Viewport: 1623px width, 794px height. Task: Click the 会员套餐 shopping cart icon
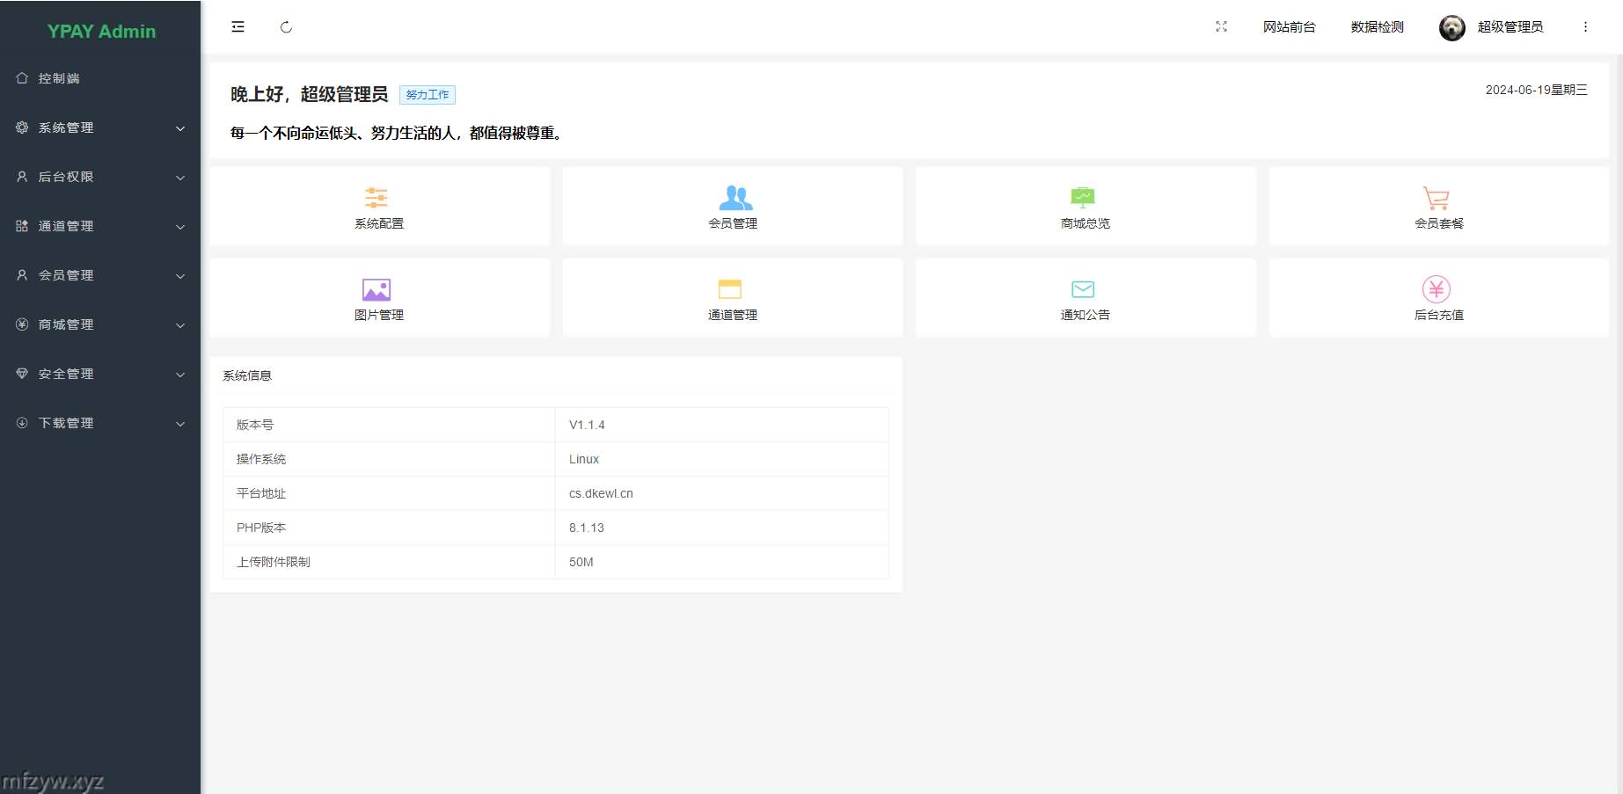click(x=1436, y=198)
